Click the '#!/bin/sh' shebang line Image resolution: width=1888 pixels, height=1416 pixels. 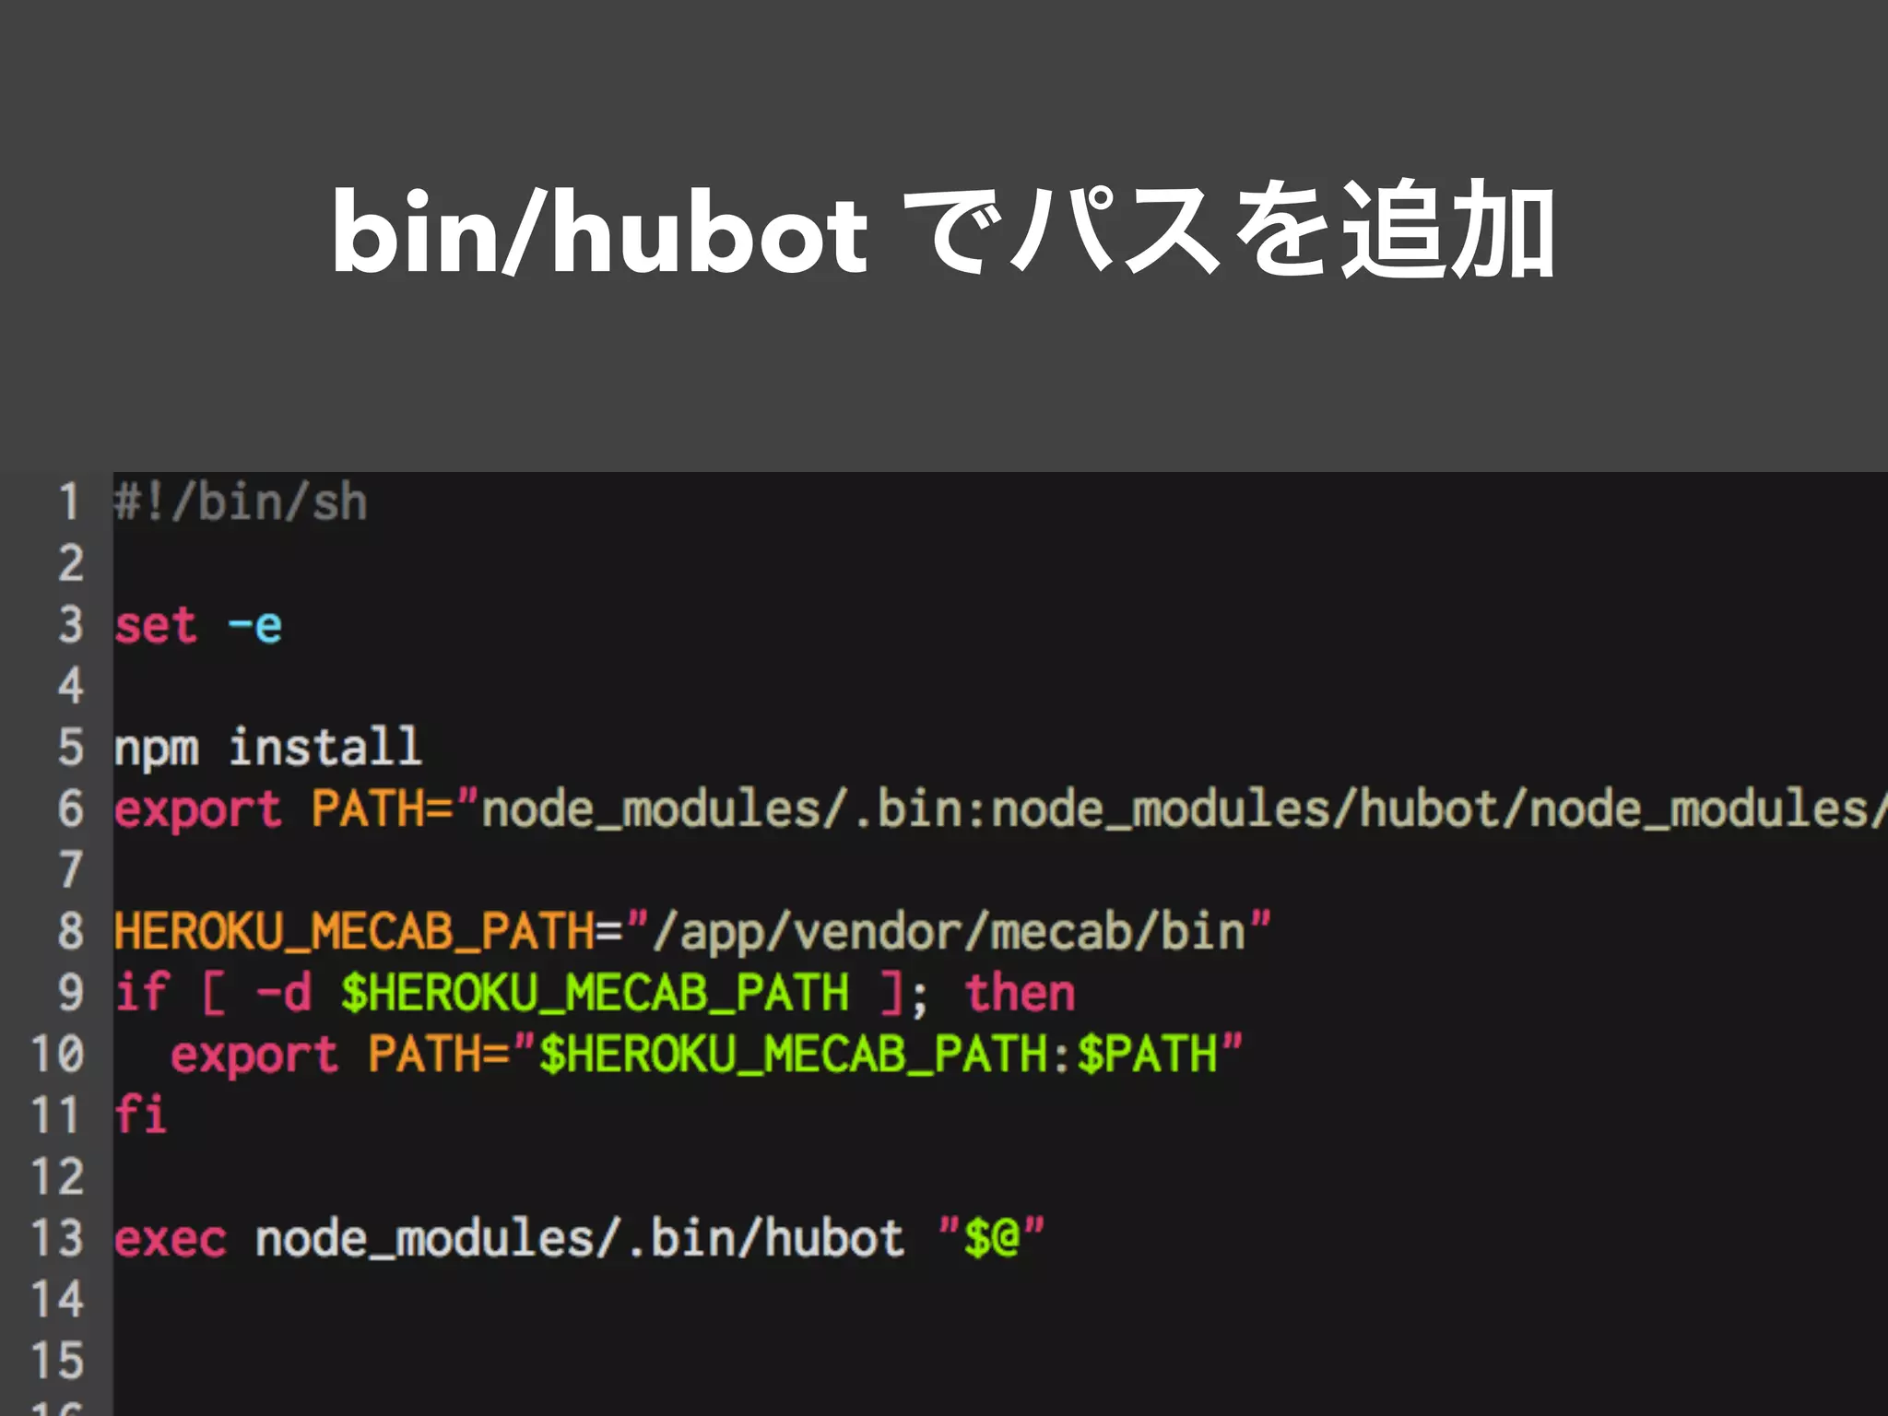point(241,502)
